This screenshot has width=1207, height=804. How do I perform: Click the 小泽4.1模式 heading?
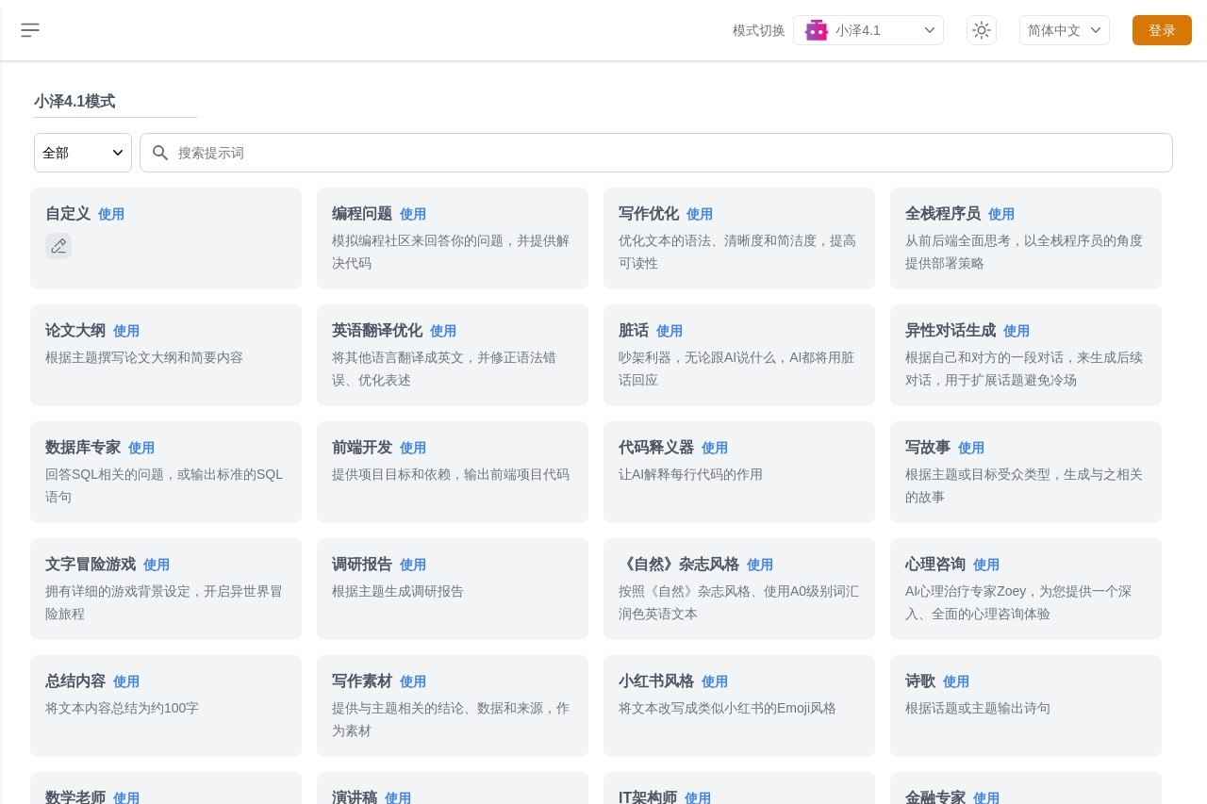tap(74, 101)
